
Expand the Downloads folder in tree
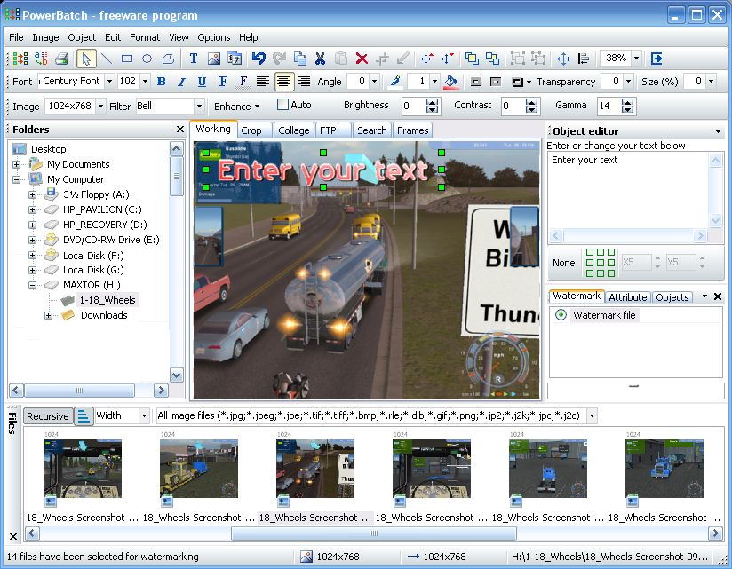49,315
